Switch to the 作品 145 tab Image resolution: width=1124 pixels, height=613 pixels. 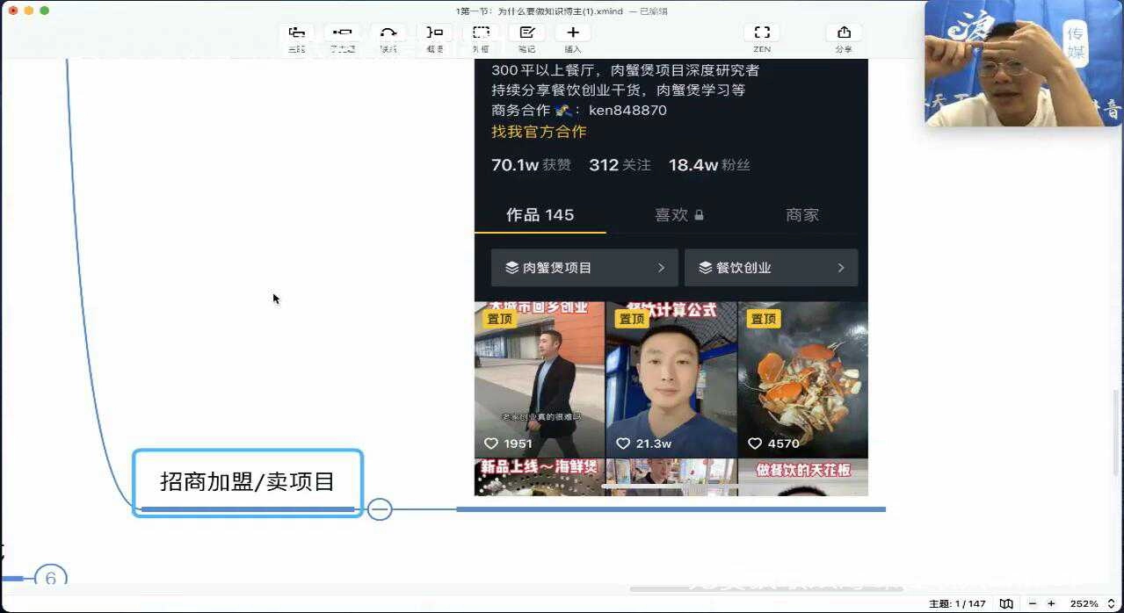click(x=540, y=214)
